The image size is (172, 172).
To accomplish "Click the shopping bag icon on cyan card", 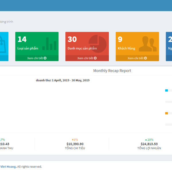I will 3,44.
